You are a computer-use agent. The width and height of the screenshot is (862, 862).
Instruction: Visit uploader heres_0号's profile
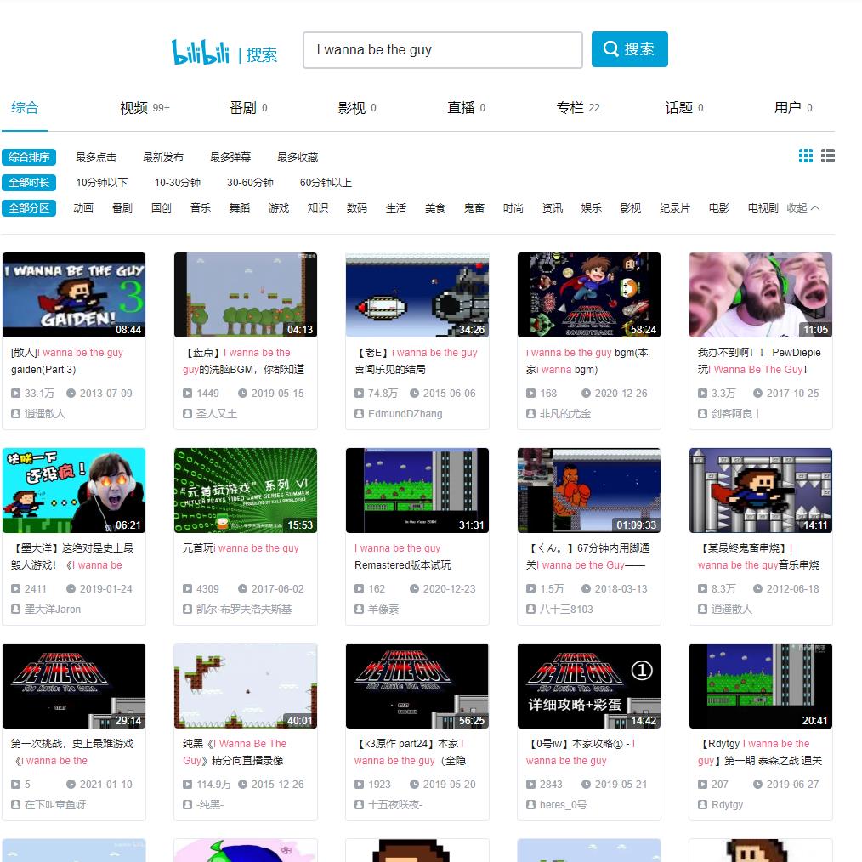[x=563, y=805]
